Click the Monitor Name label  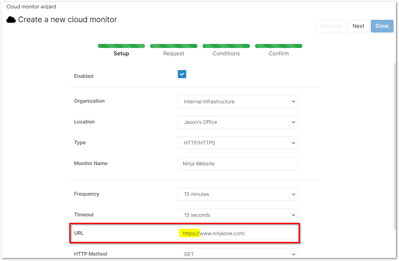[91, 163]
